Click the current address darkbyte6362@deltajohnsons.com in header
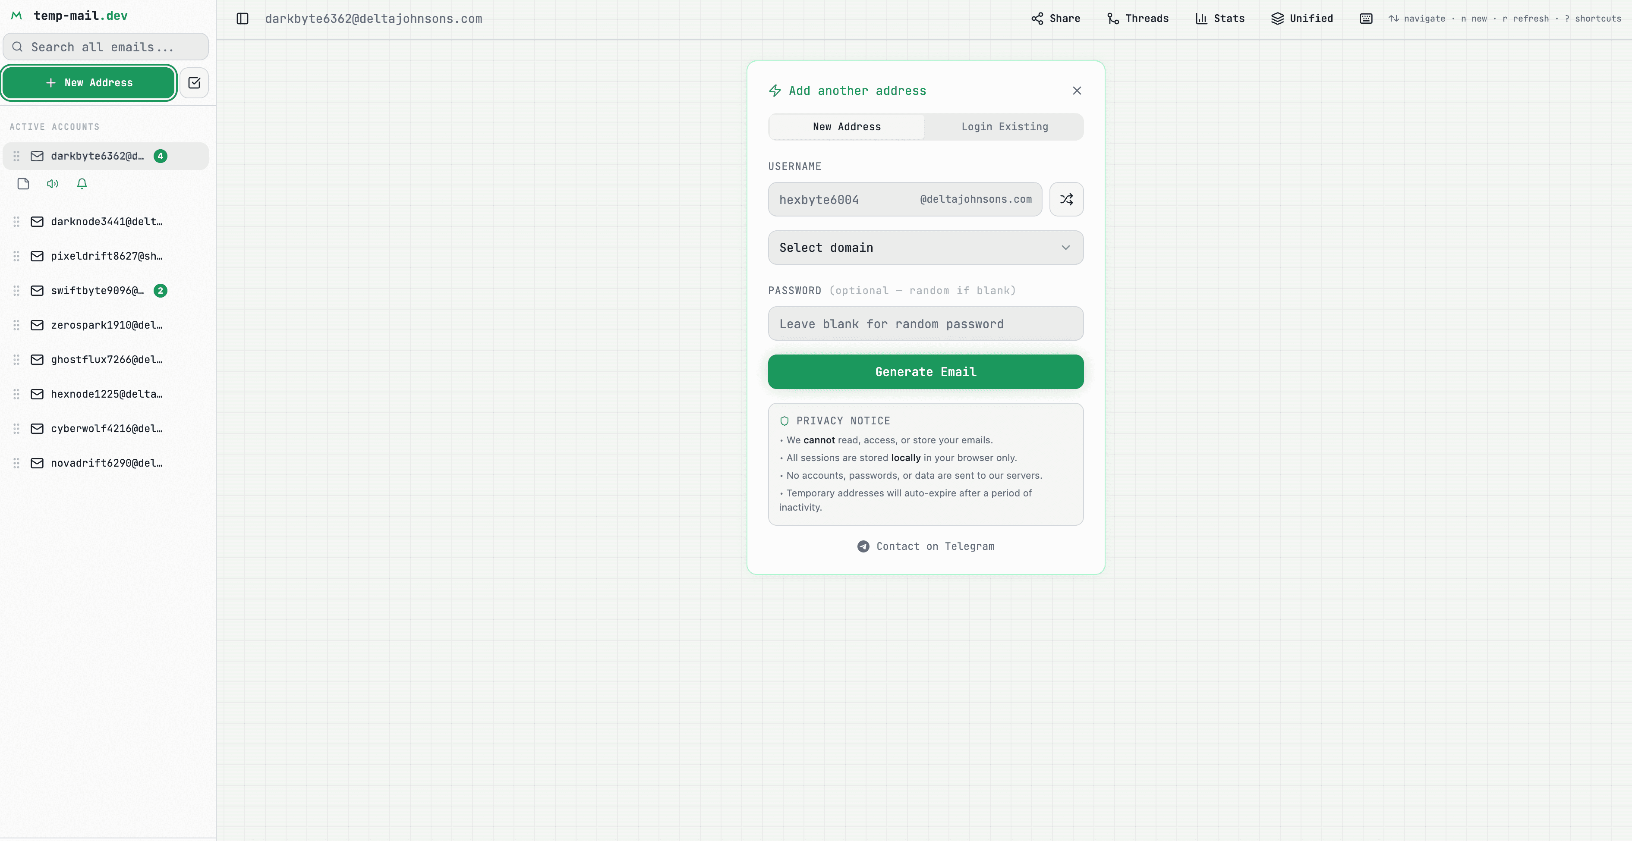 [x=374, y=19]
